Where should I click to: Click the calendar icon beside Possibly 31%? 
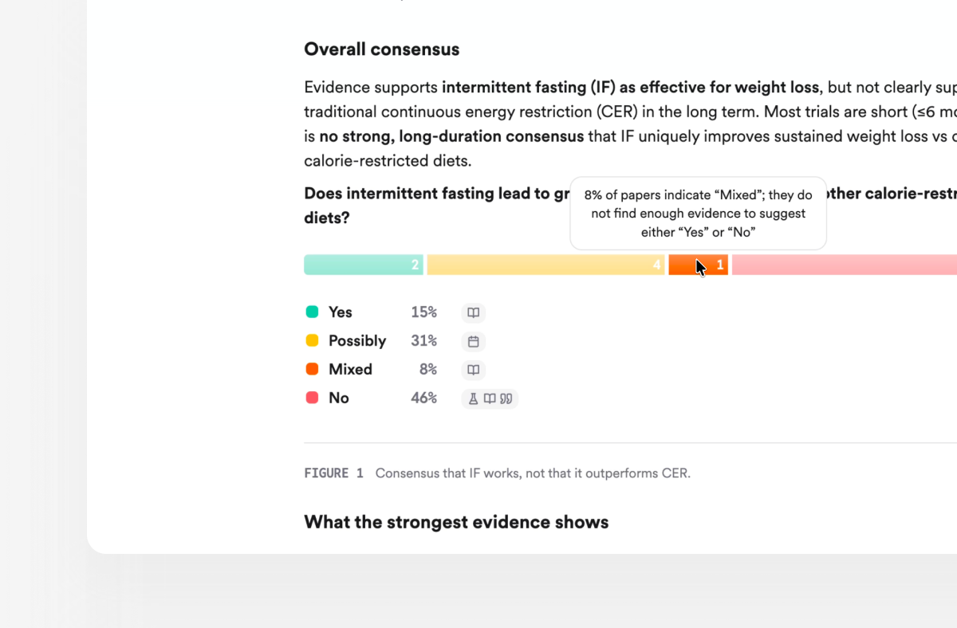pos(473,341)
